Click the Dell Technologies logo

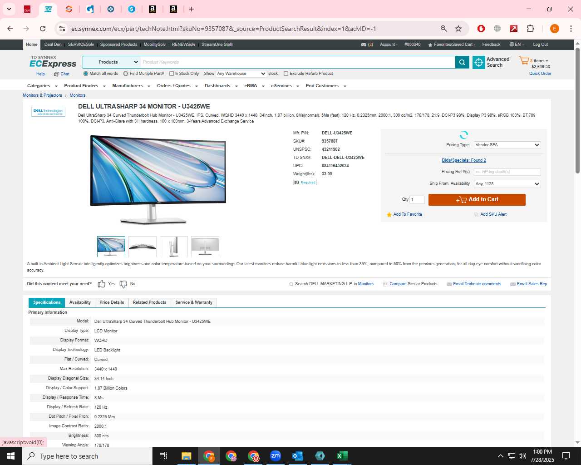(48, 111)
